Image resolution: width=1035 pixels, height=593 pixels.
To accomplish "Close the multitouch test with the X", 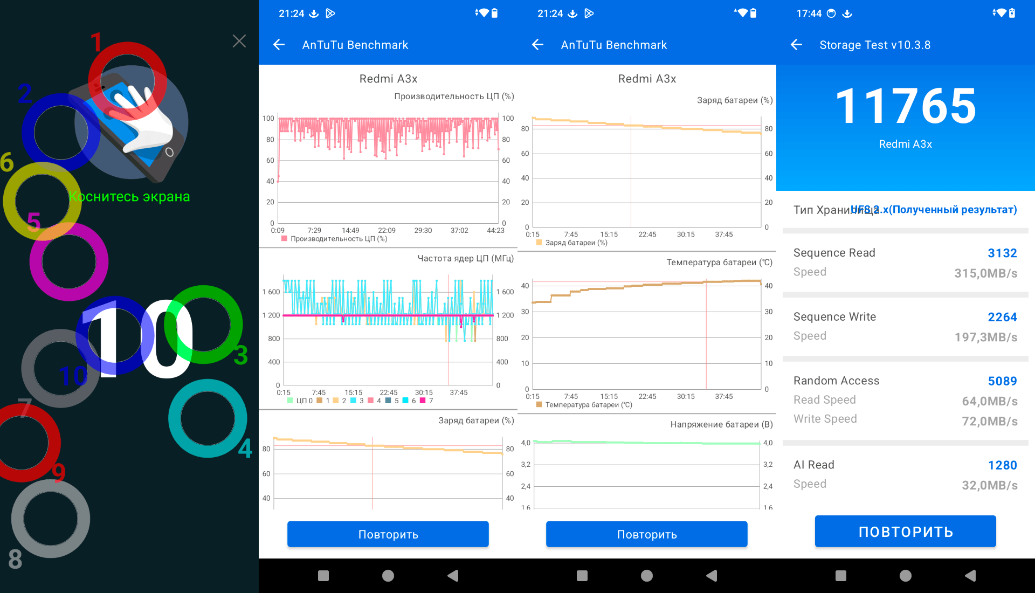I will [239, 41].
